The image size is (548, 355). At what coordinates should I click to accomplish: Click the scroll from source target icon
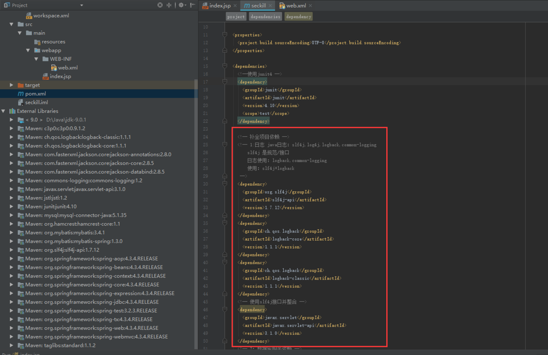160,5
